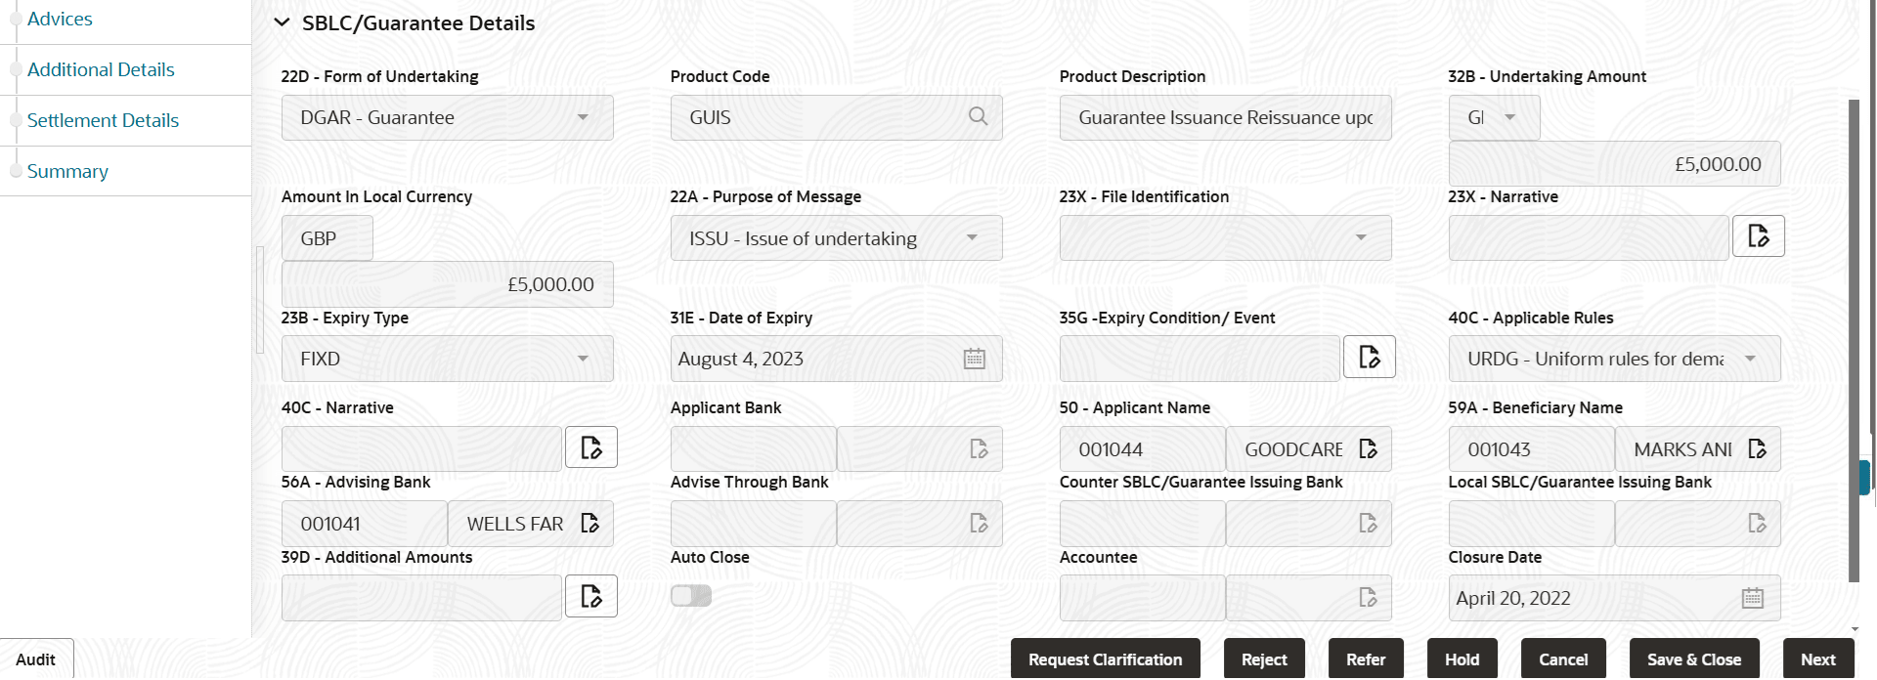
Task: Click the Request Clarification button
Action: pyautogui.click(x=1105, y=659)
